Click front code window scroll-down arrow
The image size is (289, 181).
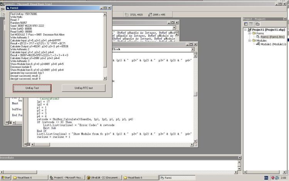[195, 141]
